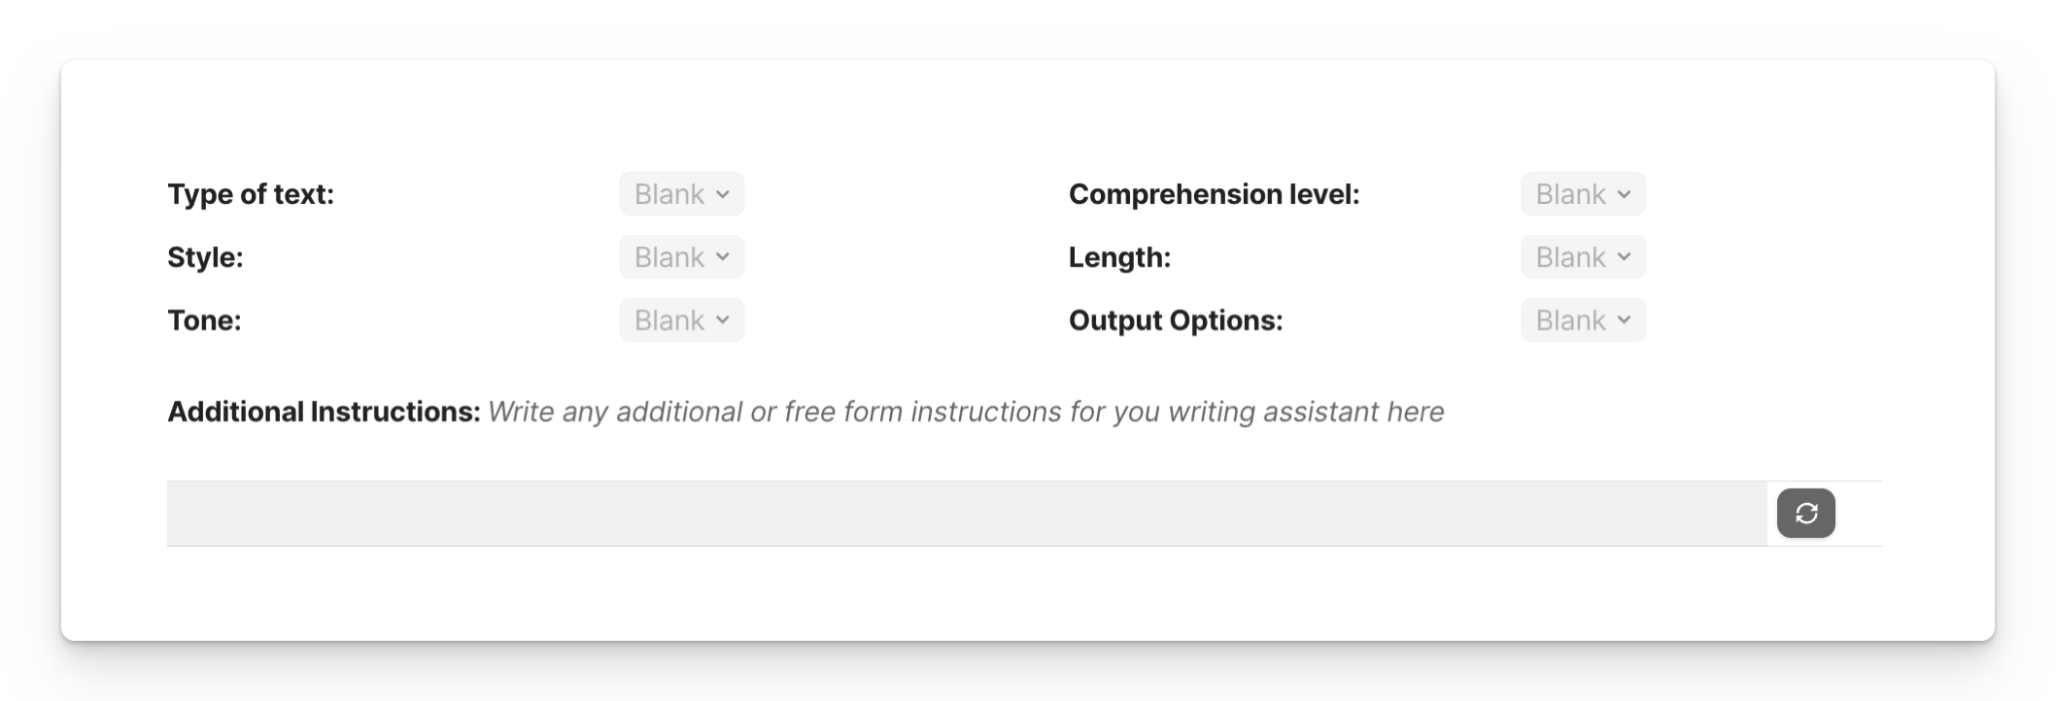Screen dimensions: 2056x701
Task: Click the Length label
Action: click(x=1119, y=257)
